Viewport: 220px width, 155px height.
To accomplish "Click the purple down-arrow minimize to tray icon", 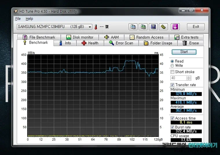I will coord(175,27).
